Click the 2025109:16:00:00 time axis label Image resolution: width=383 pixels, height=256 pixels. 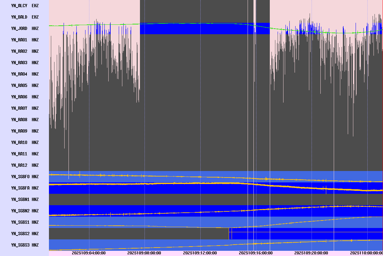(x=256, y=253)
